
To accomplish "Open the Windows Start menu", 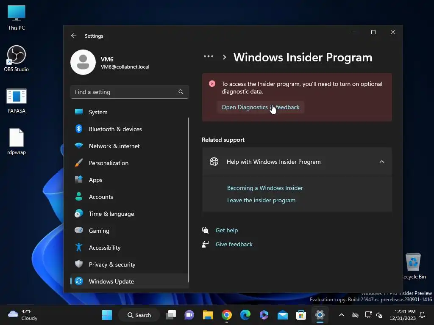I will 107,315.
